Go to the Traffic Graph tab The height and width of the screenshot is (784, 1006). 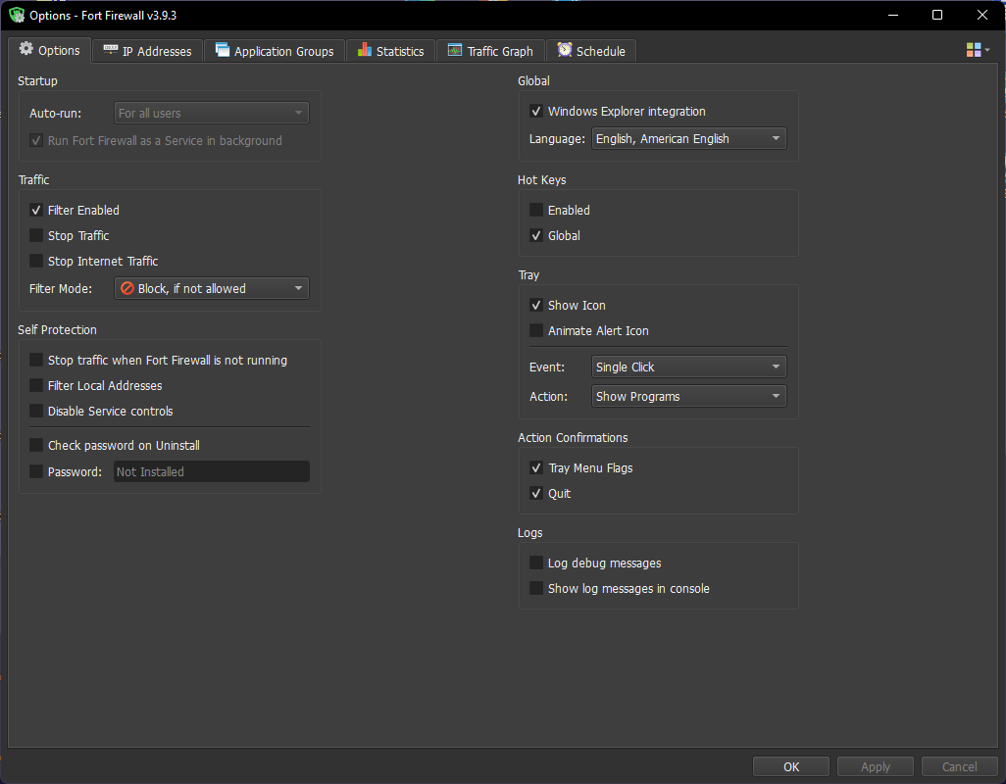[x=491, y=51]
